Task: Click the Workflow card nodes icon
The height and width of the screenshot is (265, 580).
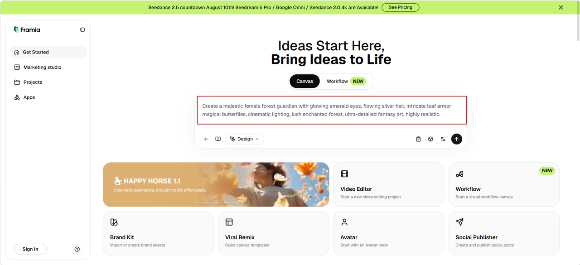Action: [459, 174]
